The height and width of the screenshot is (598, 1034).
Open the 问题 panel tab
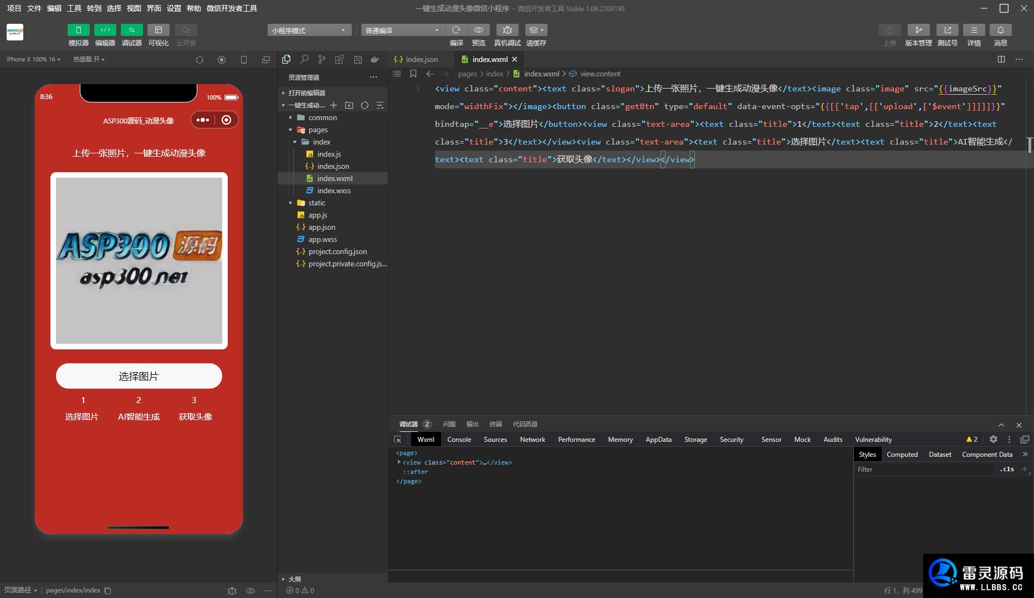(x=449, y=424)
